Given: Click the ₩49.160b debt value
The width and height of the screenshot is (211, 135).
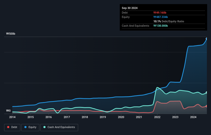Looking at the screenshot, I should pos(160,13).
